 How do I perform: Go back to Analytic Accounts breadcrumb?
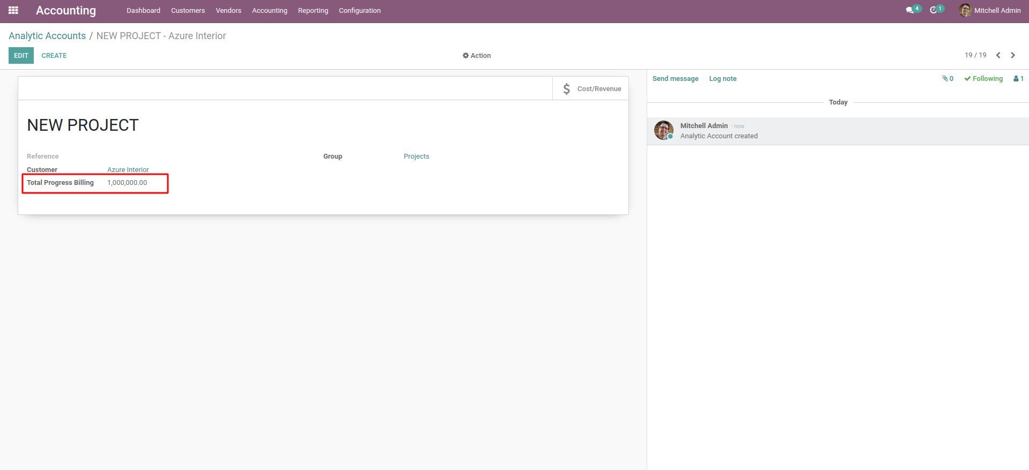tap(47, 36)
